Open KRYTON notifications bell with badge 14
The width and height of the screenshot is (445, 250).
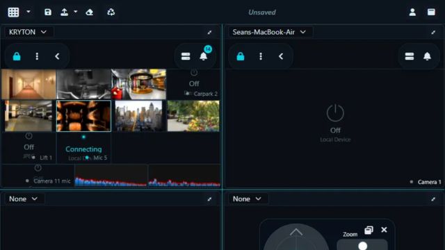click(204, 56)
